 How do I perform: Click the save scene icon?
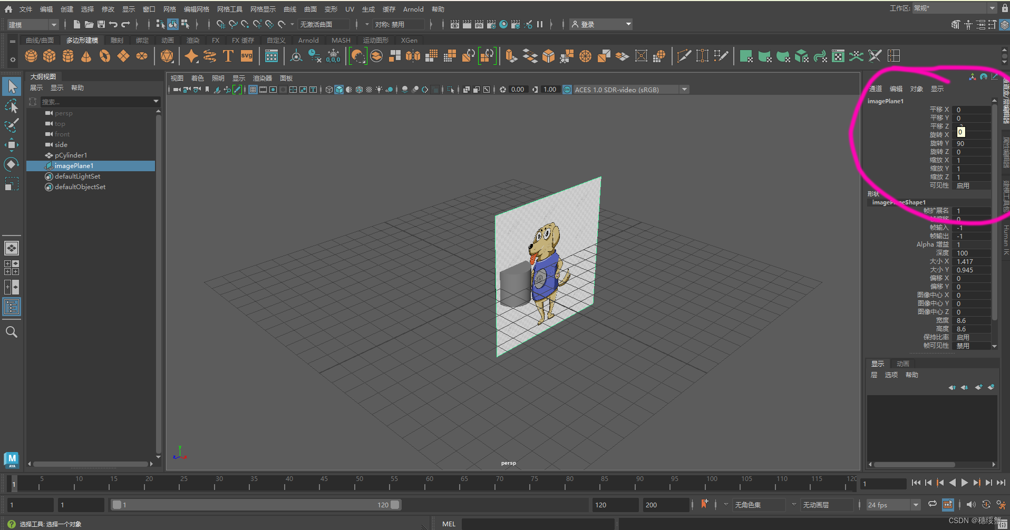tap(101, 24)
